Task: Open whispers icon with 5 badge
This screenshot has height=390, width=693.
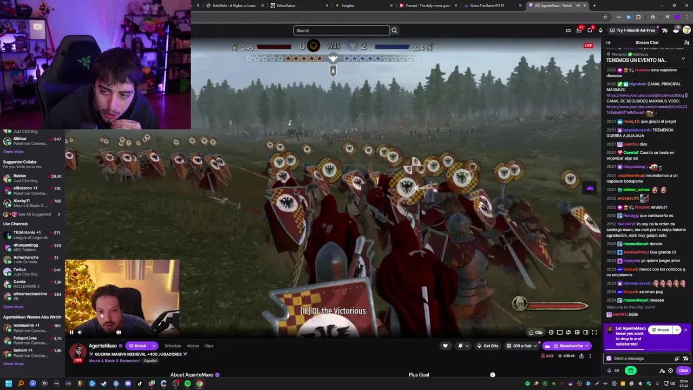Action: pos(590,30)
